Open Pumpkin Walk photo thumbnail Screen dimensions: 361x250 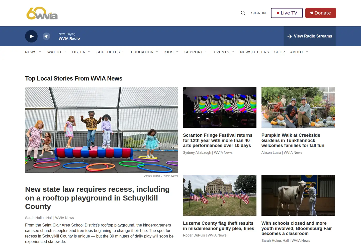click(x=298, y=107)
